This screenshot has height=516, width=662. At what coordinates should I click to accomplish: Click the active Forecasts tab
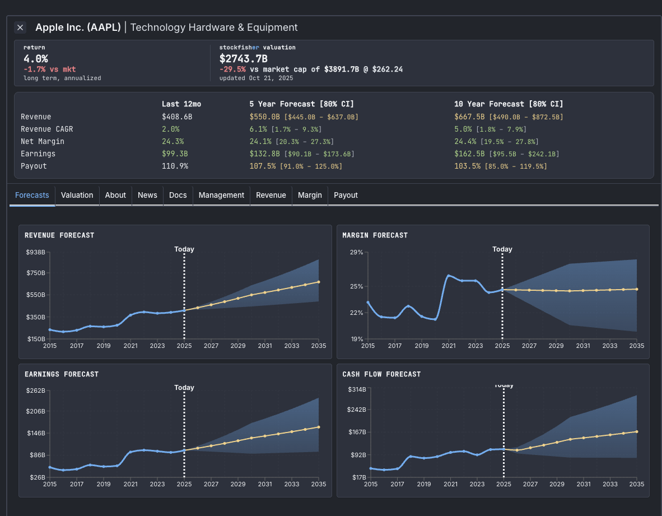(x=32, y=195)
